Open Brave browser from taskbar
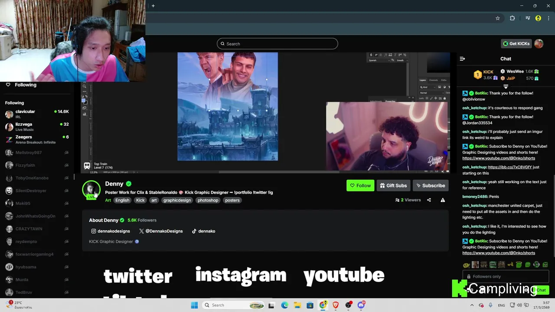Image resolution: width=555 pixels, height=312 pixels. point(336,305)
